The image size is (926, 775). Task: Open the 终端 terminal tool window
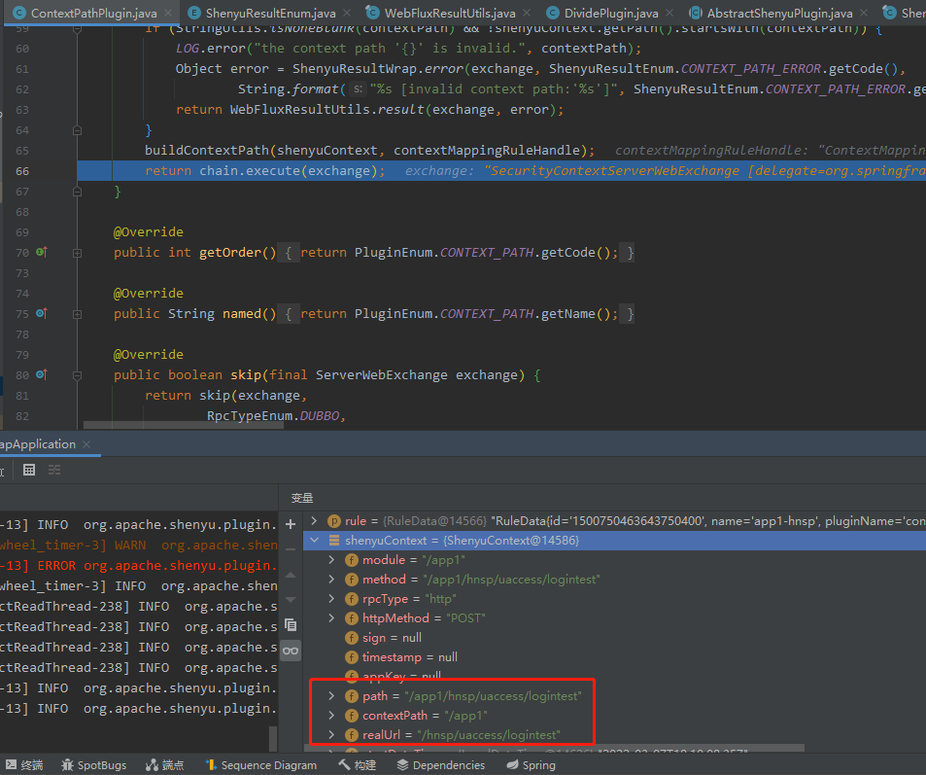(24, 765)
